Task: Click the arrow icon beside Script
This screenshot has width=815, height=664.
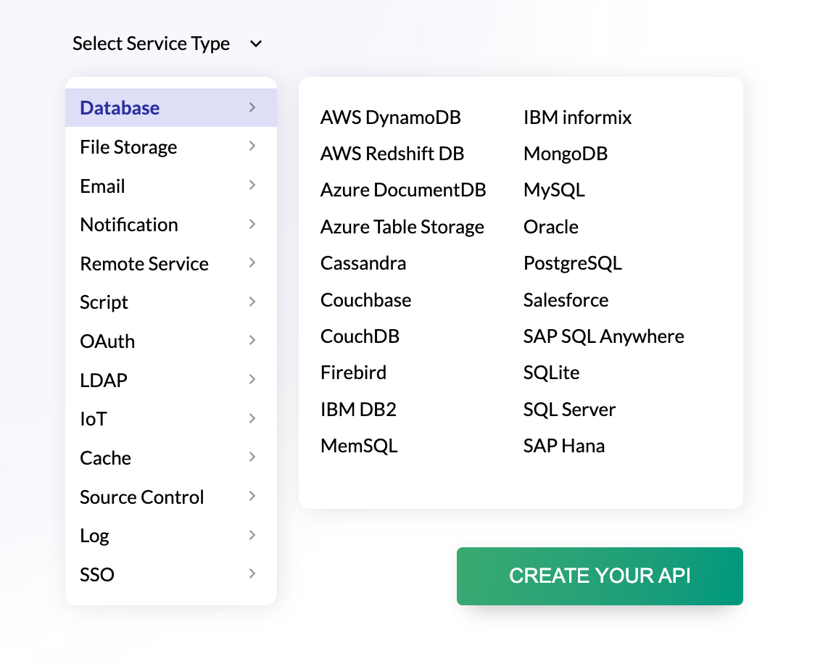Action: point(252,302)
